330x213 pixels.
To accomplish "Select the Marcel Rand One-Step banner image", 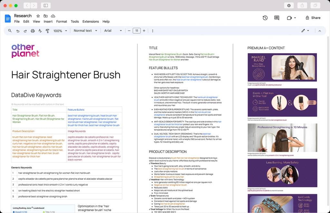I will click(282, 67).
